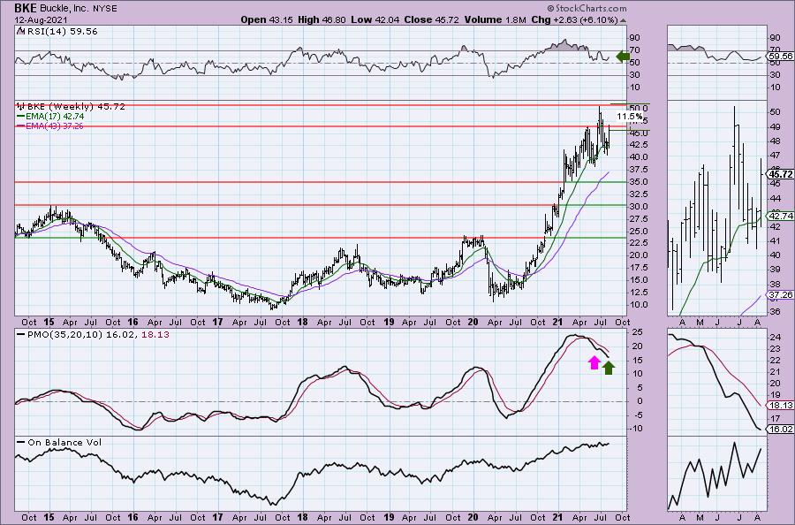This screenshot has width=795, height=525.
Task: Click the up-triangle icon beside the Chg value
Action: [x=623, y=20]
